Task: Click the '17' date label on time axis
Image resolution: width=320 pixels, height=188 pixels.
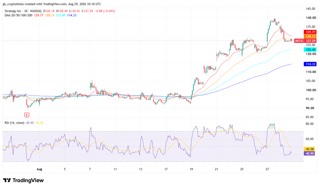Action: (x=166, y=169)
